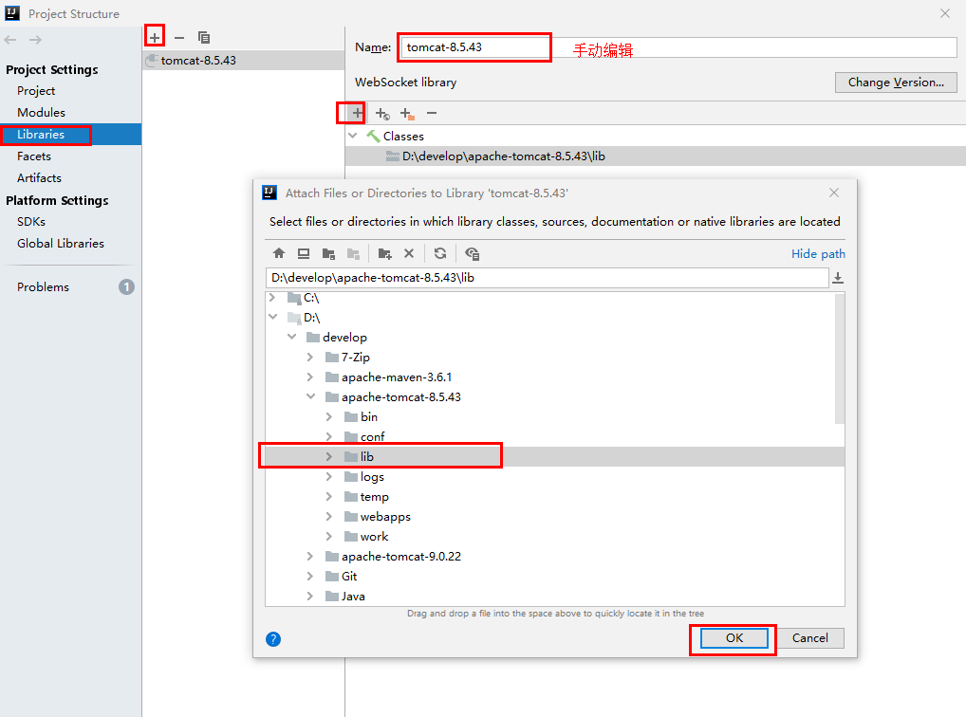Click the Cancel button
This screenshot has width=966, height=717.
tap(810, 638)
